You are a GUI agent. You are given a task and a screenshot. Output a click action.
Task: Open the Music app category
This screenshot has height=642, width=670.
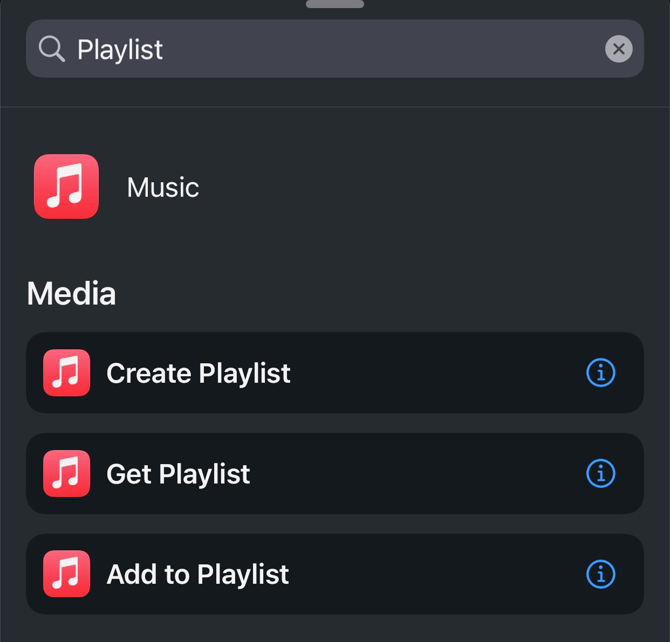pos(162,187)
